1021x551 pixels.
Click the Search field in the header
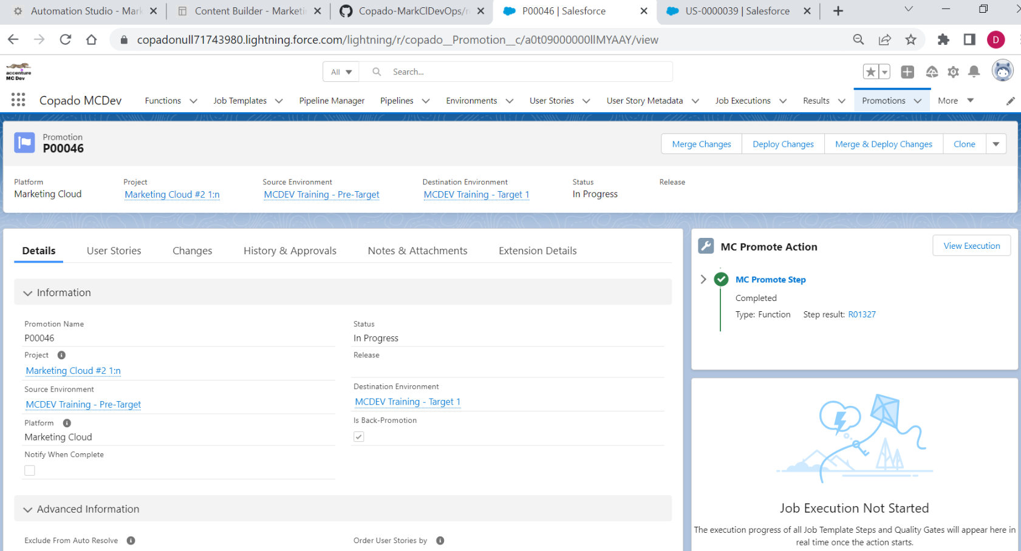click(x=516, y=71)
